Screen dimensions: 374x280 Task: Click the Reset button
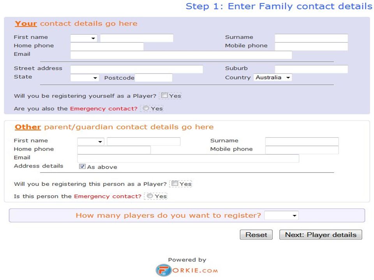(256, 235)
